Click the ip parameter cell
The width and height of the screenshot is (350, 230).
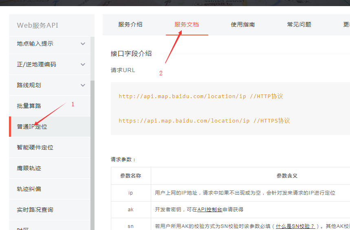pos(131,193)
